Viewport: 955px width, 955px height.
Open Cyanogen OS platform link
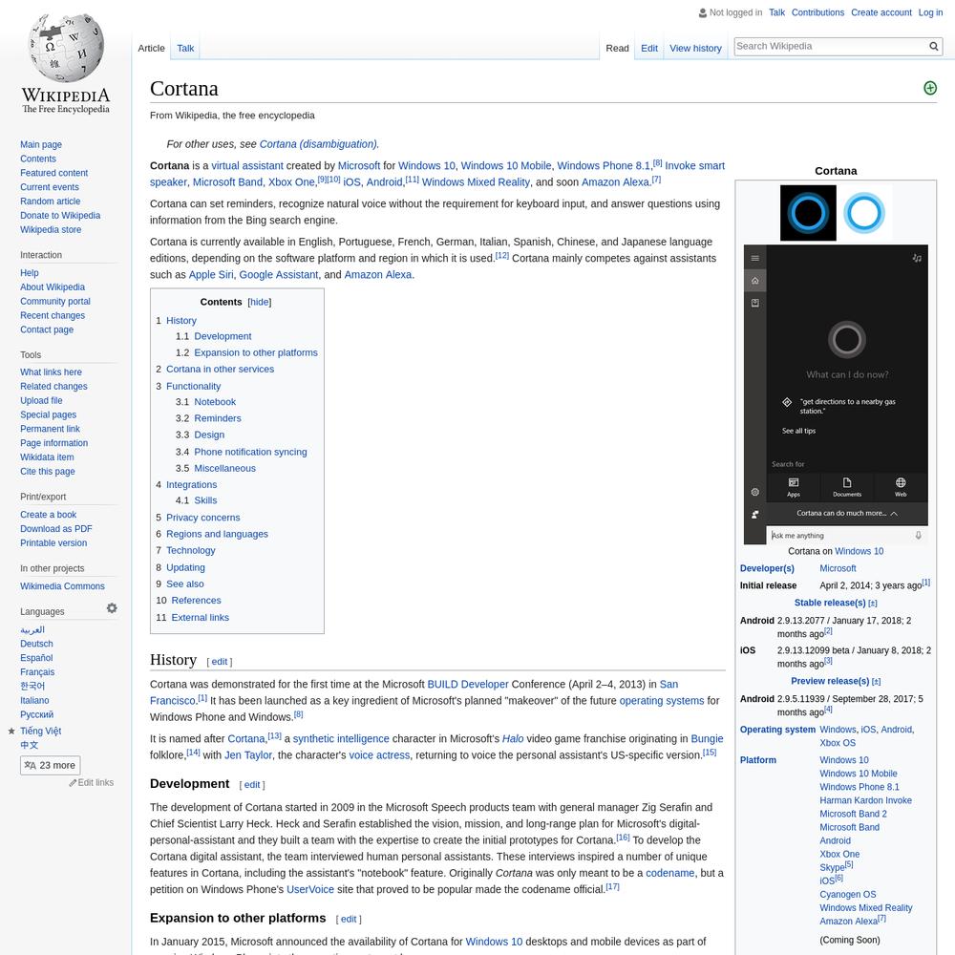848,895
